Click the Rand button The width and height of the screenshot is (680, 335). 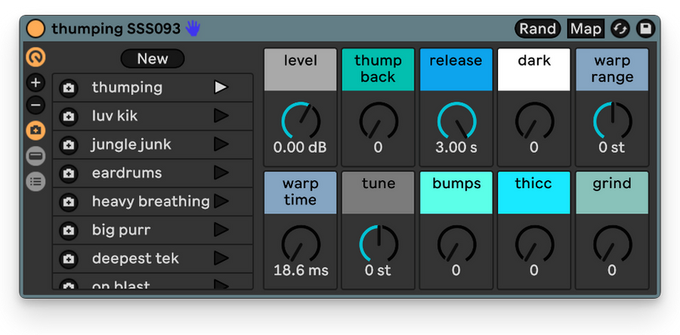[x=538, y=29]
